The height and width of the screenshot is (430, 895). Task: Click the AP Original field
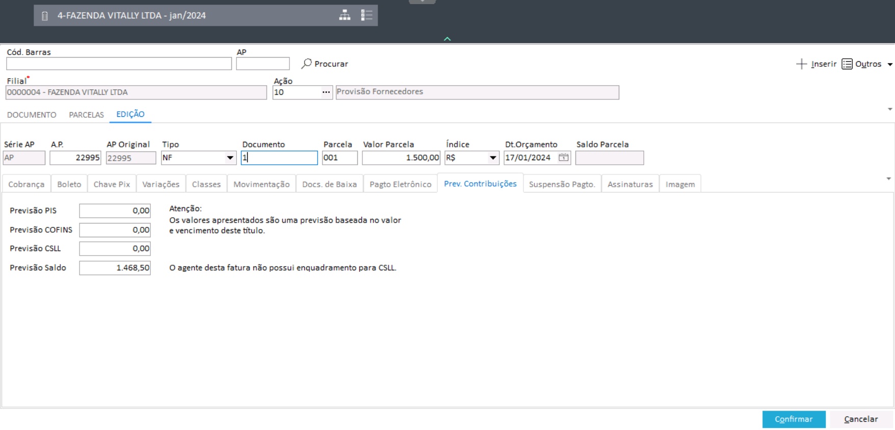pos(131,158)
